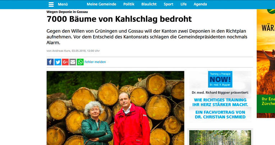Click the Menü label in navigation
Screen dimensions: 275x145
point(63,4)
